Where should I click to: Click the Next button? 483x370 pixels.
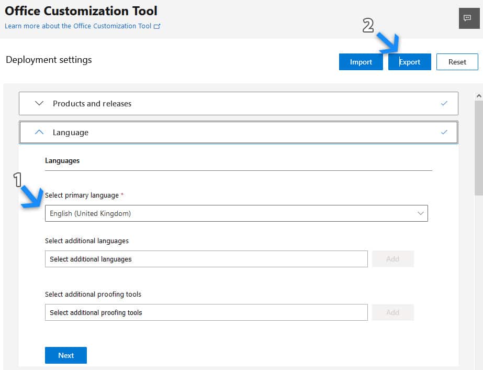pos(65,355)
